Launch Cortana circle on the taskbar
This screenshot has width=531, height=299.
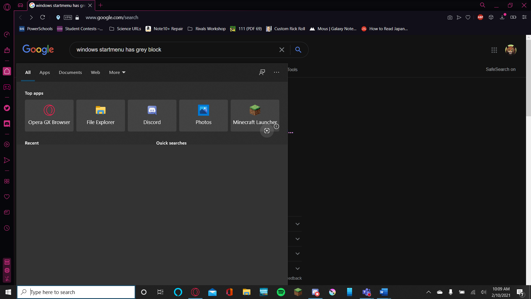tap(144, 292)
